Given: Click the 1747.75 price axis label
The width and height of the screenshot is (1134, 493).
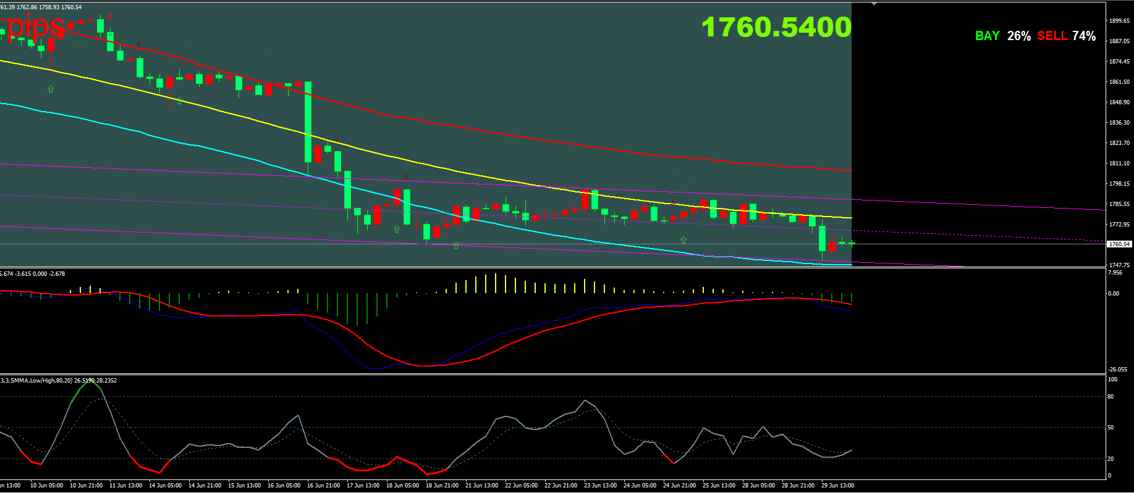Looking at the screenshot, I should (x=1119, y=265).
